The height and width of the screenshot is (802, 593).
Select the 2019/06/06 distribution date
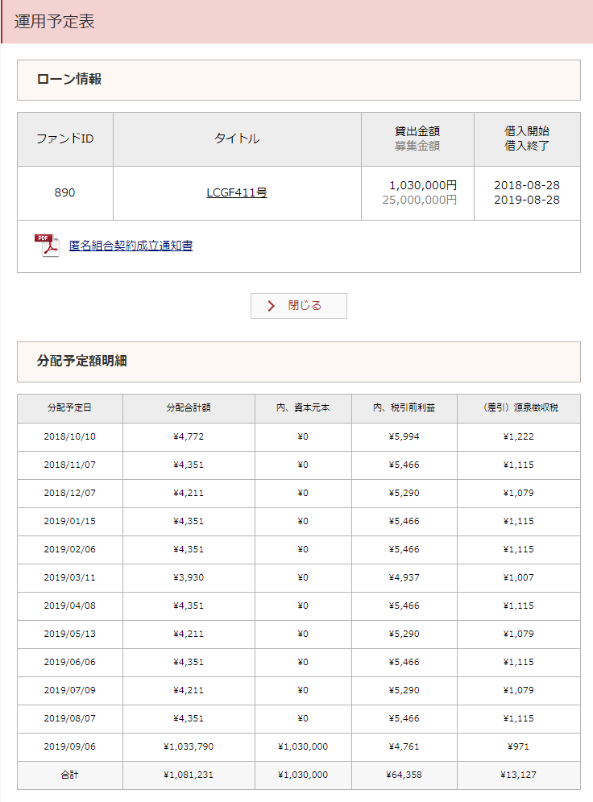[69, 662]
